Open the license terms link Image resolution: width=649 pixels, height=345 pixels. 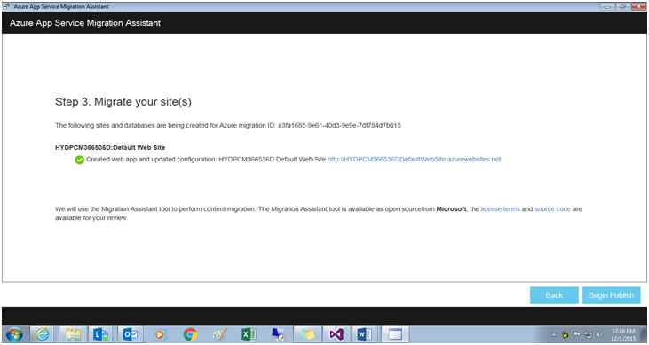point(500,209)
